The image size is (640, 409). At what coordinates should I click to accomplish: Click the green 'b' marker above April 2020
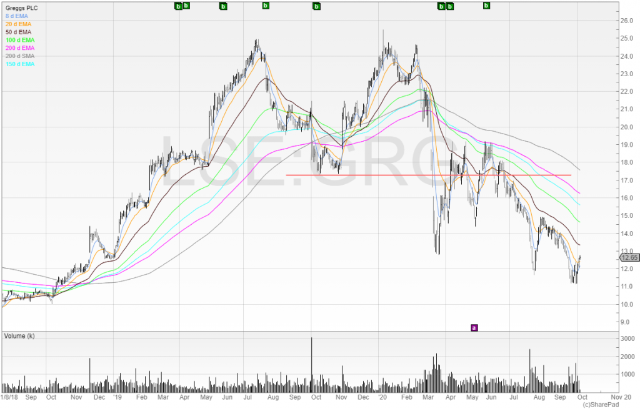pos(449,6)
